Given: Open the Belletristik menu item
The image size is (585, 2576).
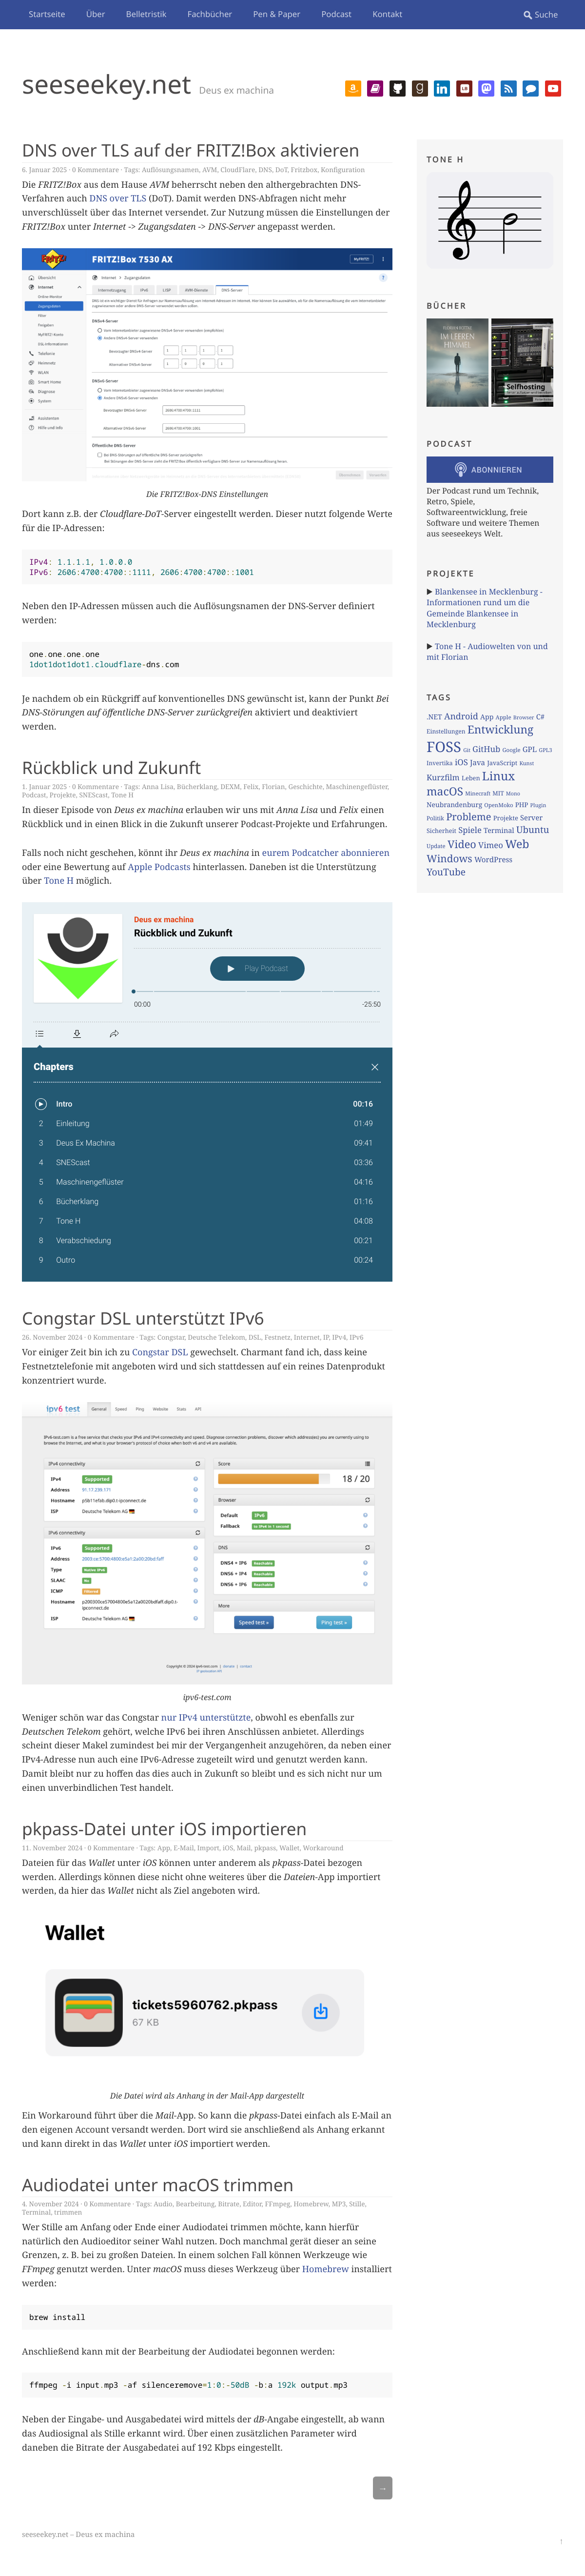Looking at the screenshot, I should (146, 14).
